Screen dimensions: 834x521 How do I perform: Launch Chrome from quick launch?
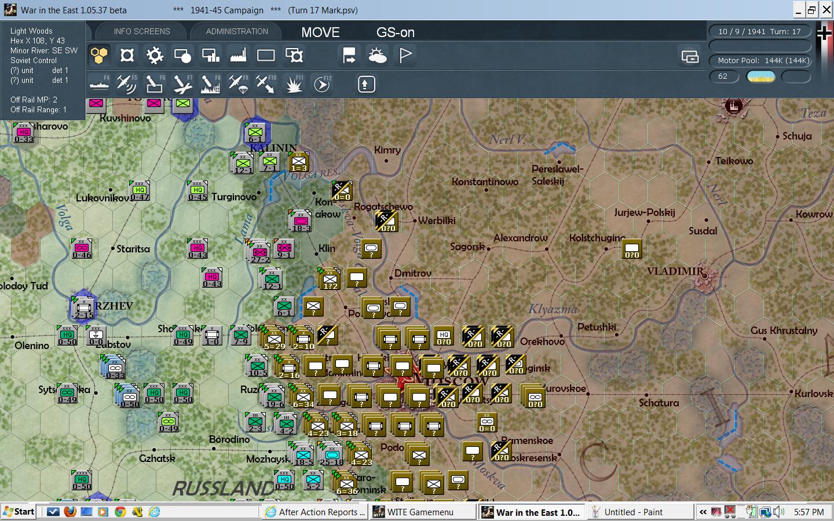[x=120, y=512]
